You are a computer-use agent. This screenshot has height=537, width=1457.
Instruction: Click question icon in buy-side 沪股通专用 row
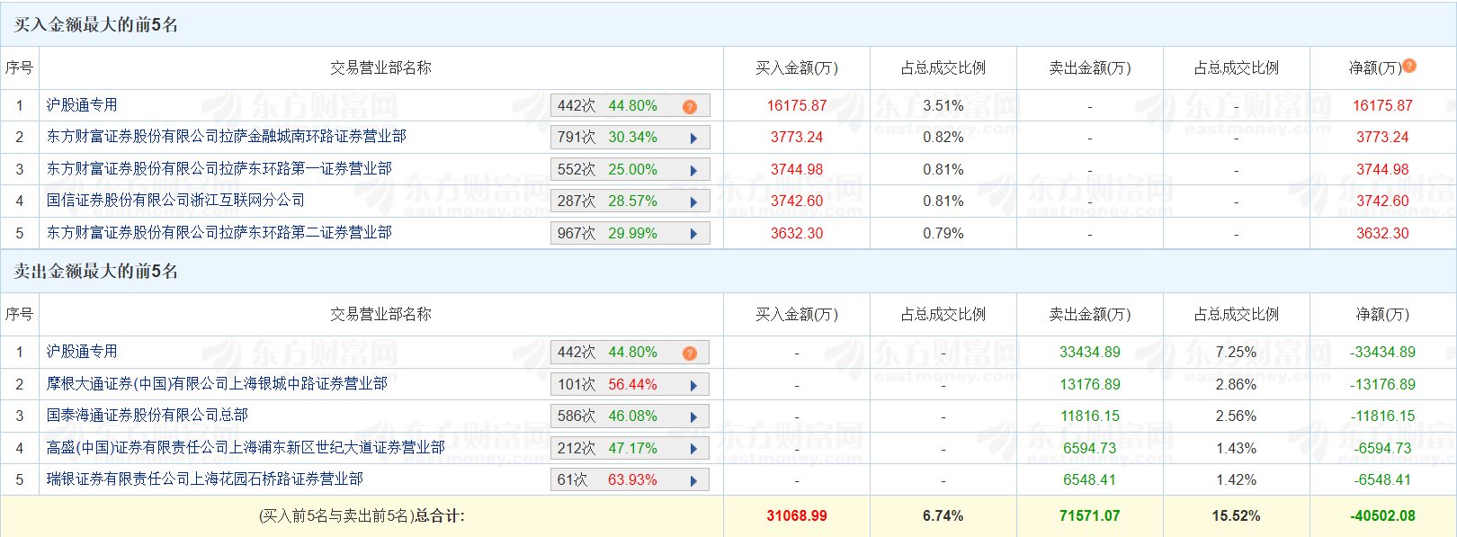[x=690, y=106]
